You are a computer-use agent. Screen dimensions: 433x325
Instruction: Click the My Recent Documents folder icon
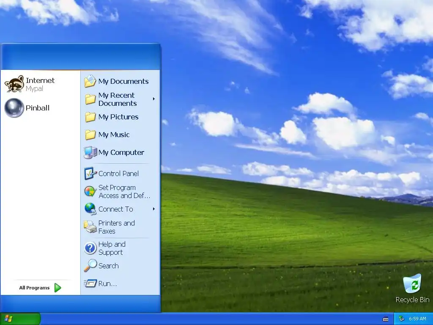[x=90, y=99]
